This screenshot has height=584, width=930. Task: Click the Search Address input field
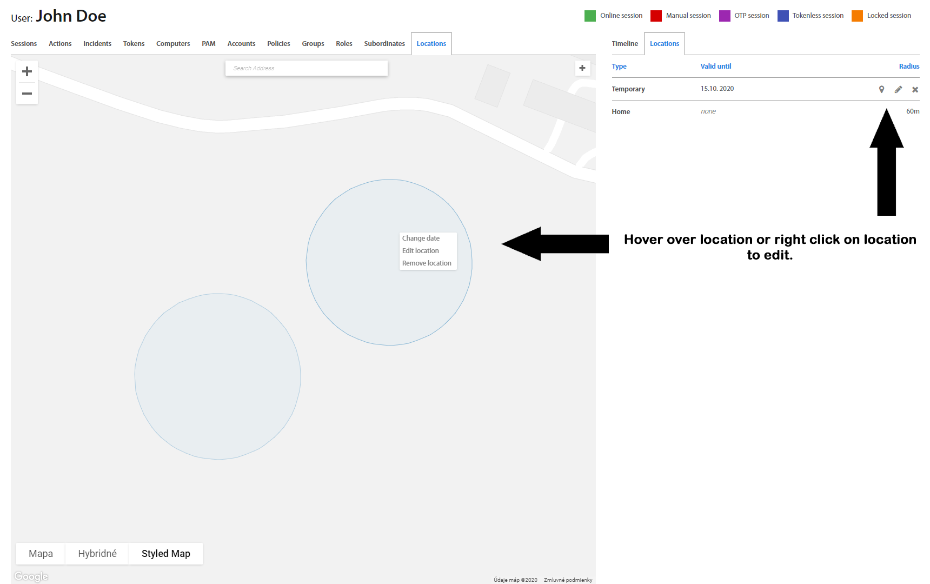[306, 68]
